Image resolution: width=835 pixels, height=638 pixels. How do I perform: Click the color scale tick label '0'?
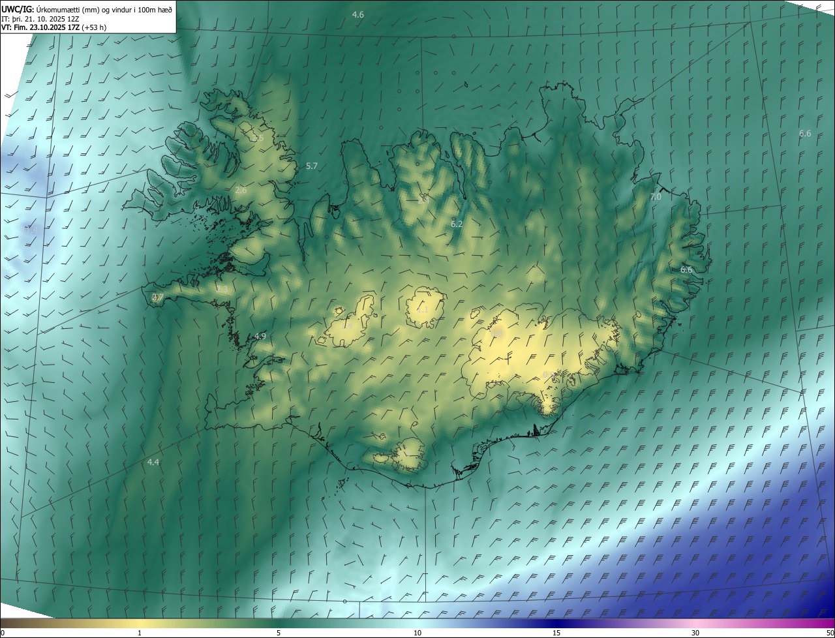click(x=3, y=633)
